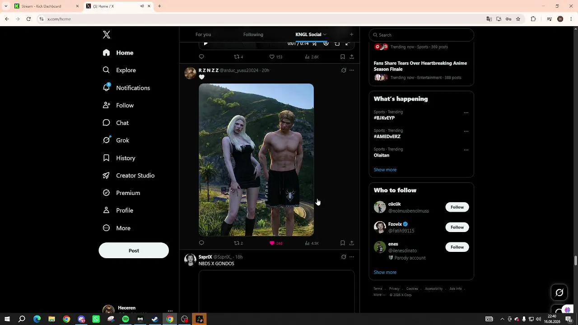This screenshot has height=325, width=578.
Task: Switch to the Following tab
Action: [253, 34]
